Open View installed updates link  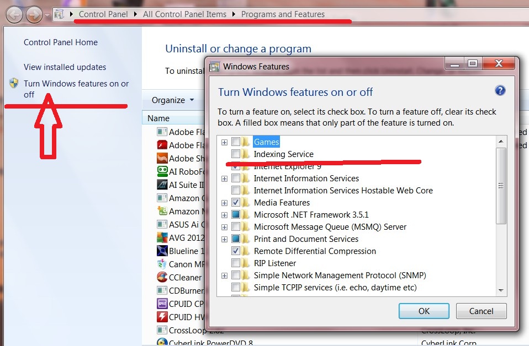click(x=65, y=67)
